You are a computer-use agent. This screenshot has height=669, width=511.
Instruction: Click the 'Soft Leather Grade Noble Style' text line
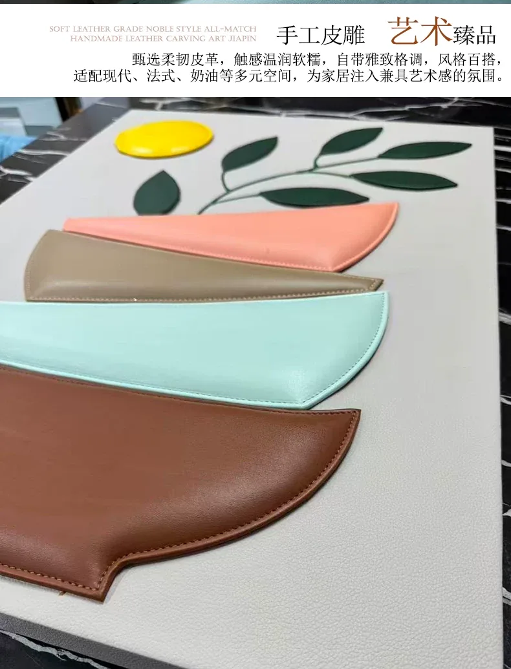(x=153, y=29)
